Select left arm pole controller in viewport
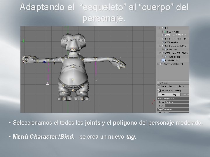210x157 pixels. pos(96,80)
